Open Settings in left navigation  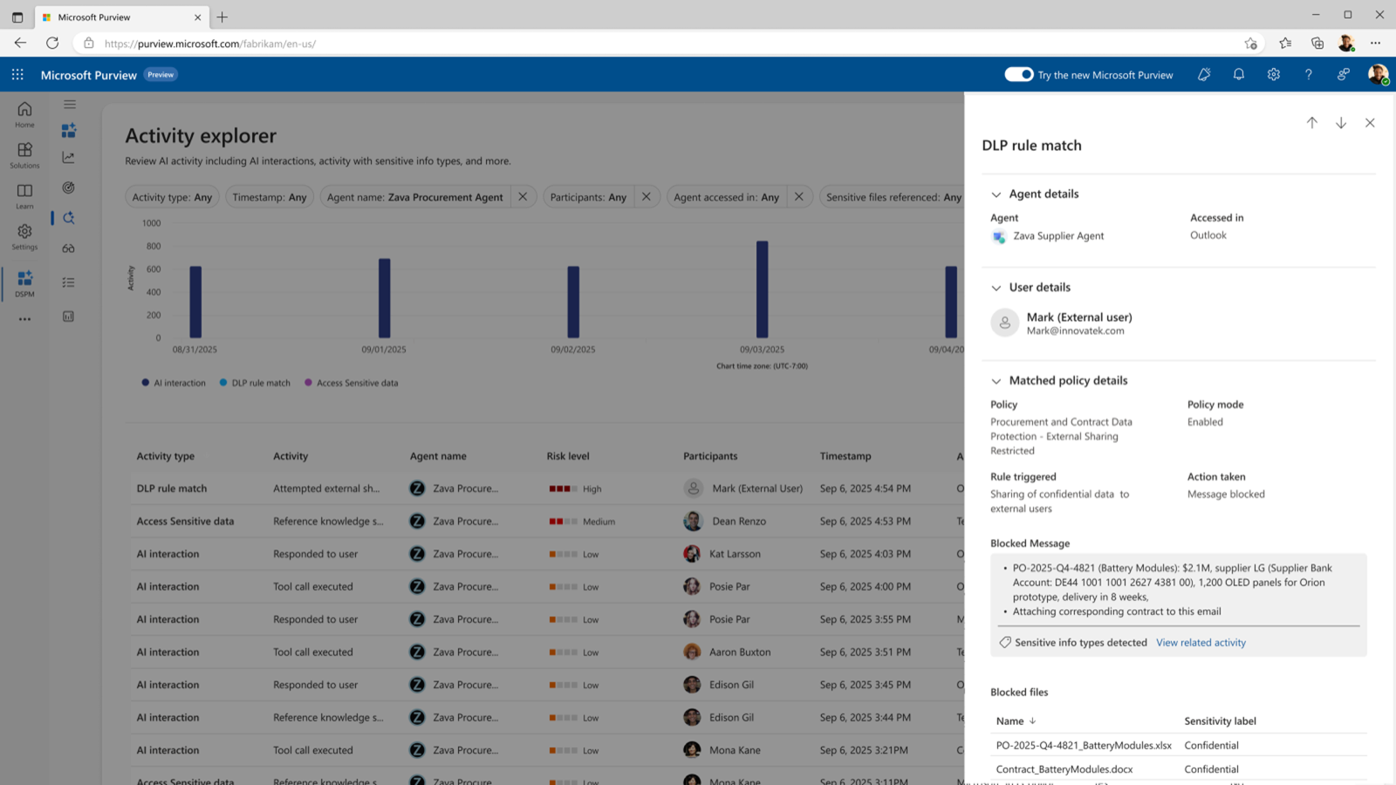click(24, 236)
